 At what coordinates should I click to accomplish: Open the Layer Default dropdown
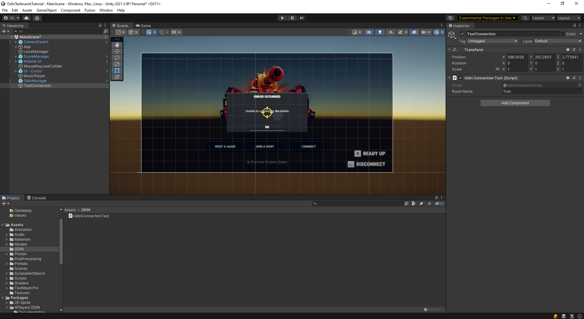coord(558,41)
